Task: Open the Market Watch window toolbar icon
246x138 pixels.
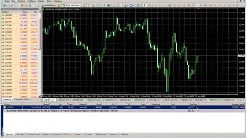Action: [17, 5]
